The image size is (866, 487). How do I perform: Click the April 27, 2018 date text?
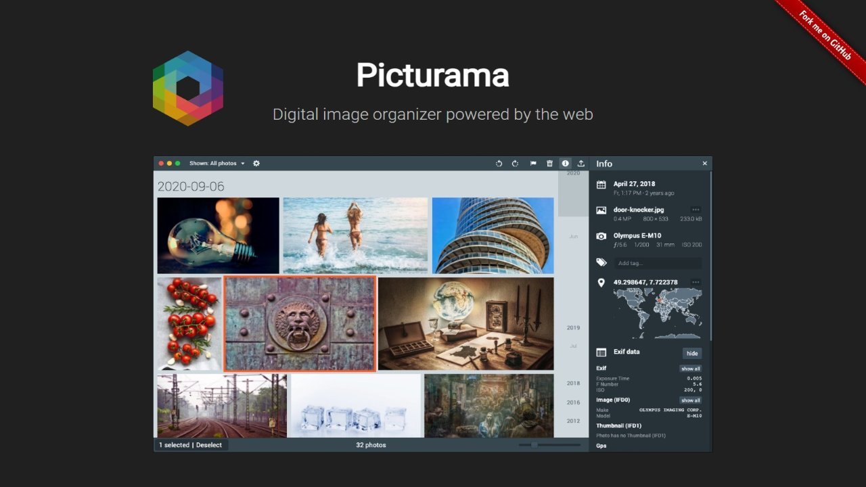634,184
